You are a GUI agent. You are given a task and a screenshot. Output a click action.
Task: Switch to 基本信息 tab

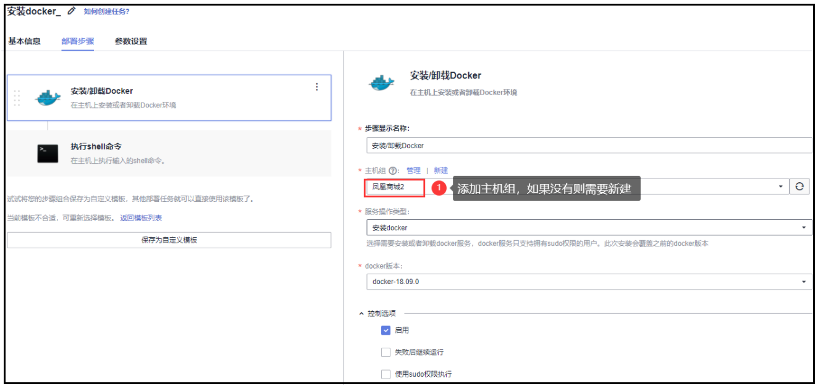tap(25, 41)
